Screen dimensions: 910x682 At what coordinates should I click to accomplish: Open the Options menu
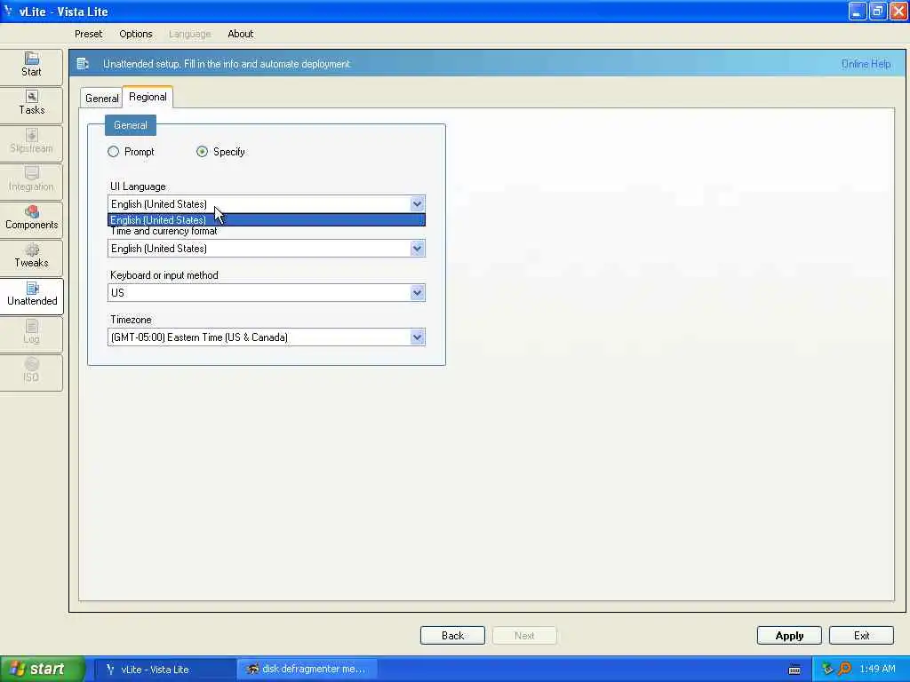(136, 35)
